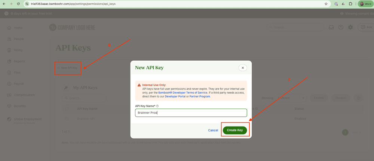374x161 pixels.
Task: Click the password manager extension icon
Action: (x=336, y=4)
